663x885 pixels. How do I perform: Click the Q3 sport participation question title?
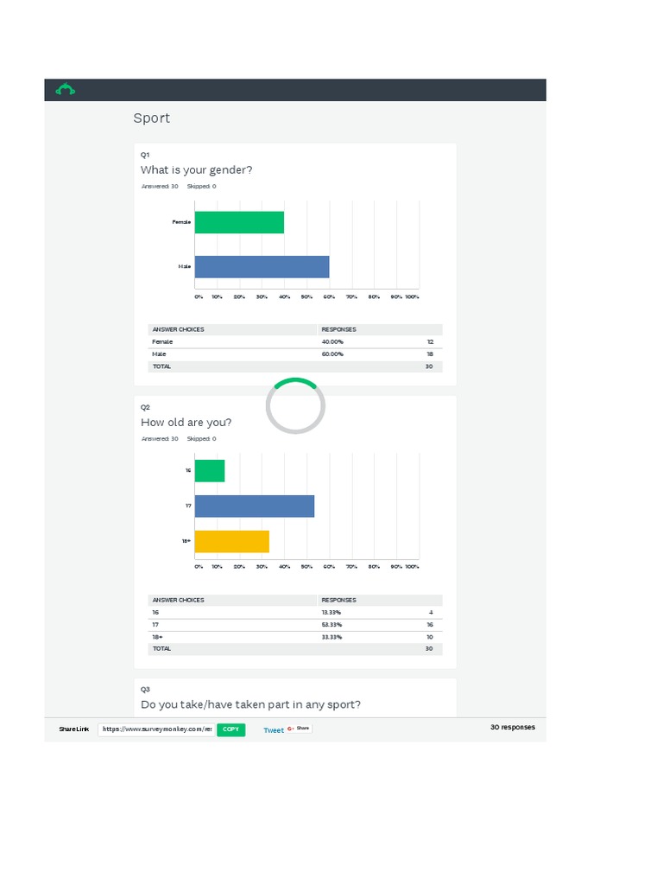tap(250, 704)
